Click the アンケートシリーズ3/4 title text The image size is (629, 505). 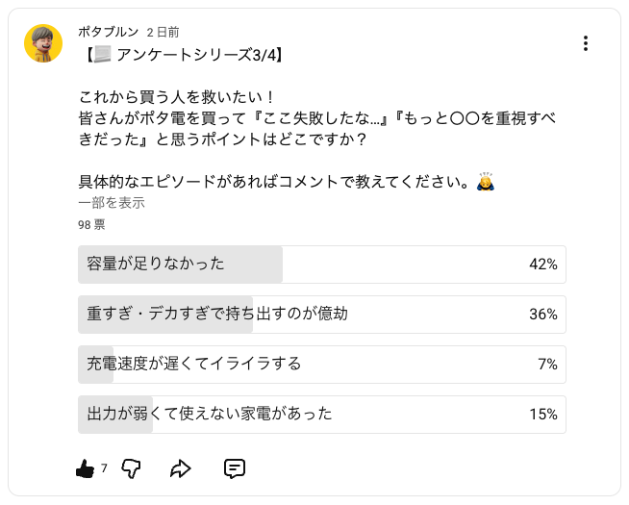pos(198,53)
